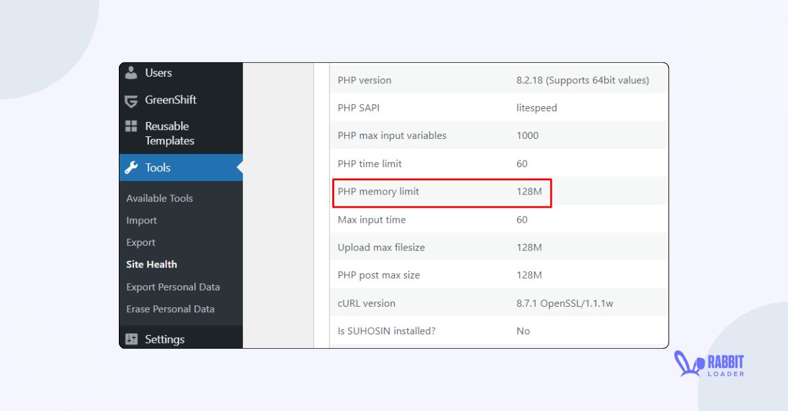Click the Tools wrench icon
This screenshot has width=788, height=411.
tap(131, 168)
